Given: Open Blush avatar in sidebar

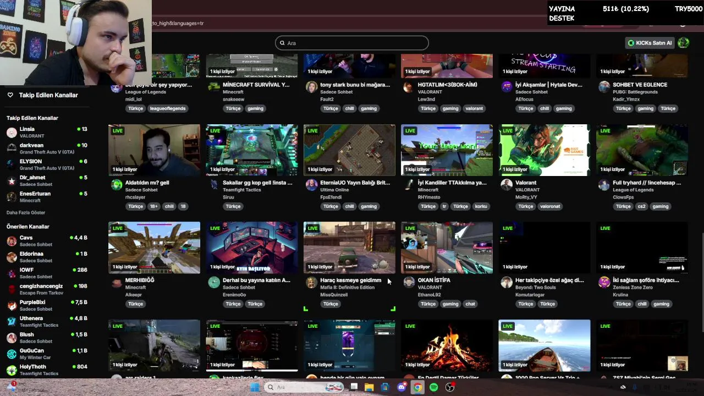Looking at the screenshot, I should click(12, 338).
